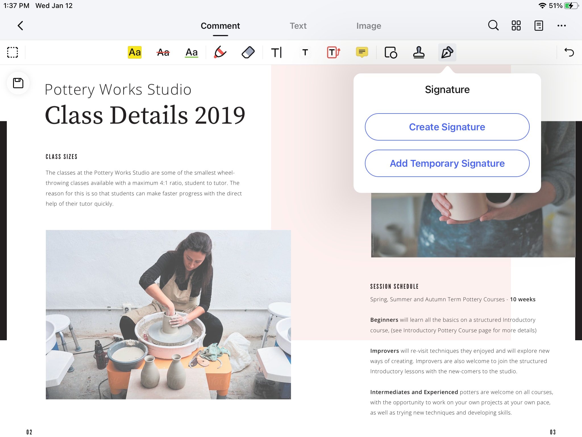The width and height of the screenshot is (582, 437).
Task: Select the Stamp tool
Action: click(419, 52)
